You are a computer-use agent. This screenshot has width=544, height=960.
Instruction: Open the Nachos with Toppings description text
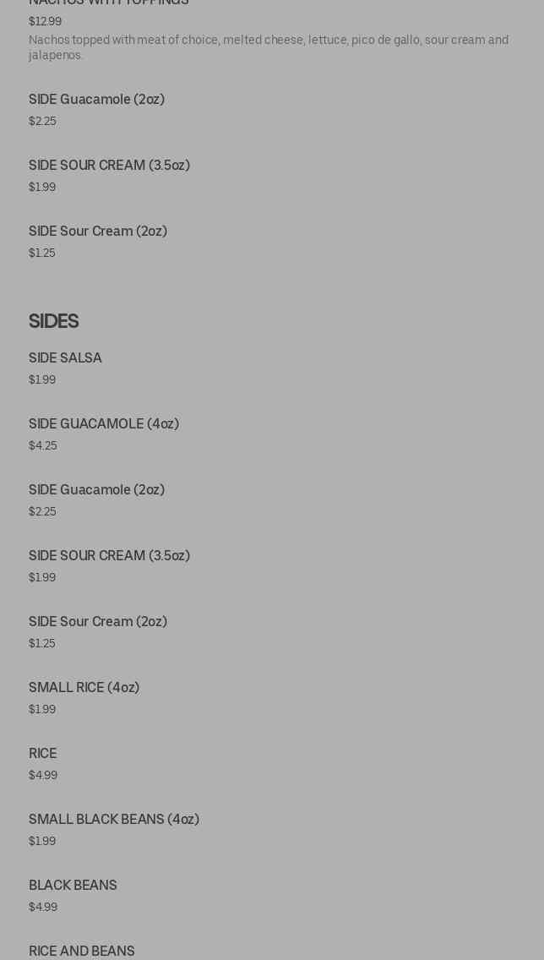pyautogui.click(x=269, y=47)
